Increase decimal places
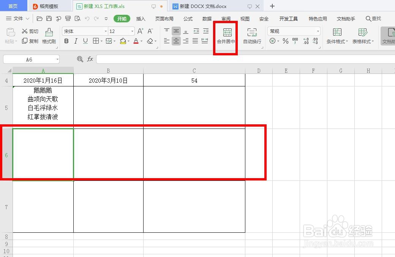 pyautogui.click(x=306, y=41)
